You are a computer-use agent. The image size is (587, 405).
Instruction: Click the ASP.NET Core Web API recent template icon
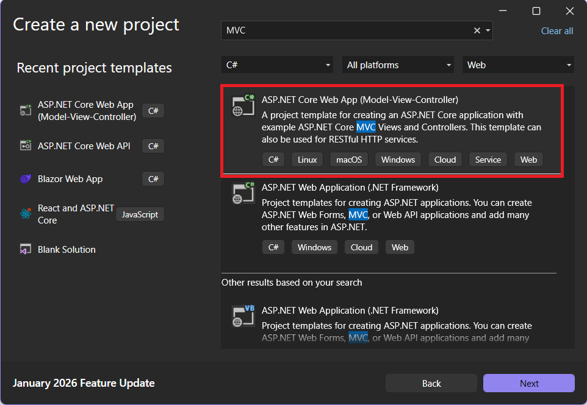click(x=26, y=146)
